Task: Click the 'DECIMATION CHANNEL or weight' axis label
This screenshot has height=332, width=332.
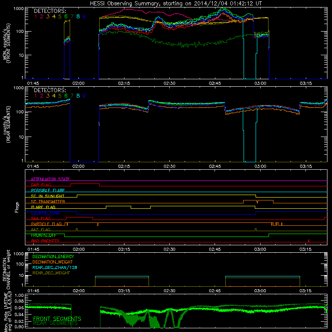Action: point(6,269)
